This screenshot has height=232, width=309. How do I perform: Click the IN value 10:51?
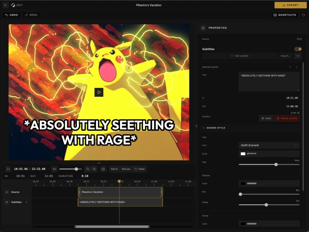coord(21,176)
